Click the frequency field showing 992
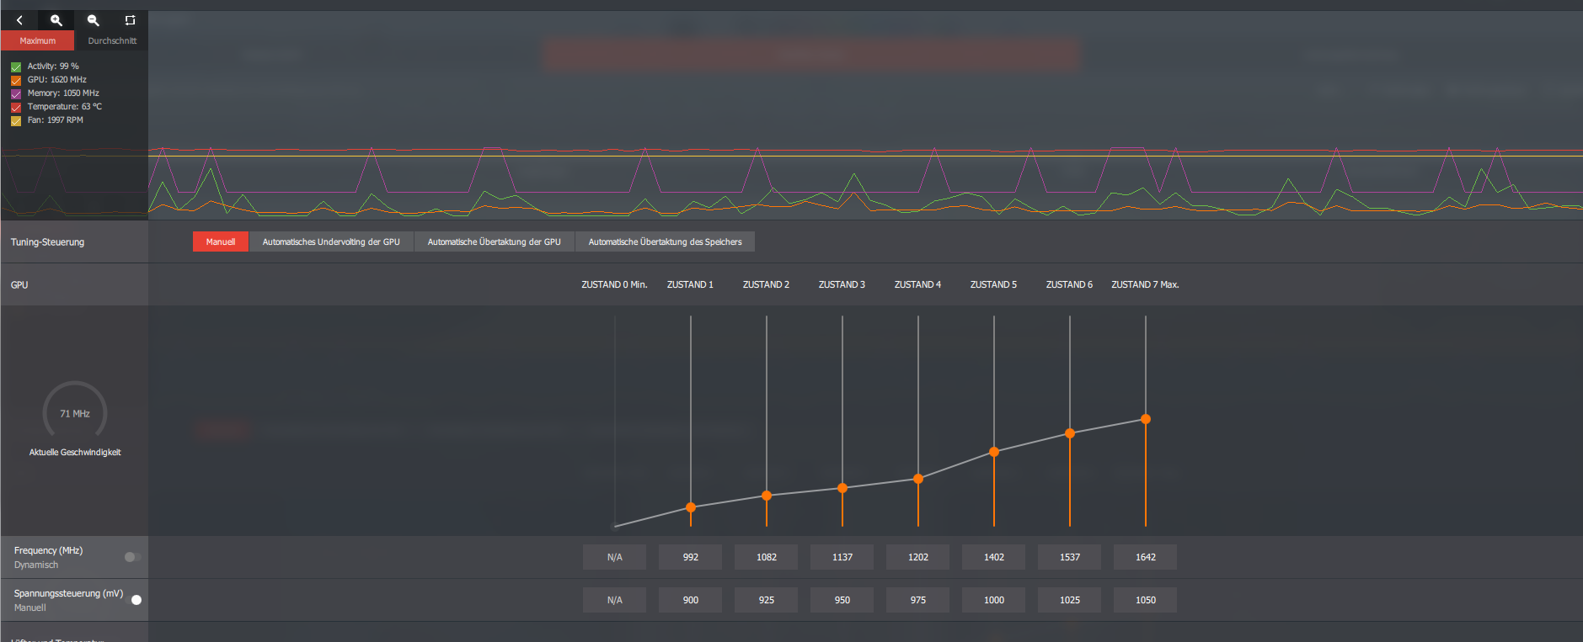The width and height of the screenshot is (1583, 642). [691, 557]
